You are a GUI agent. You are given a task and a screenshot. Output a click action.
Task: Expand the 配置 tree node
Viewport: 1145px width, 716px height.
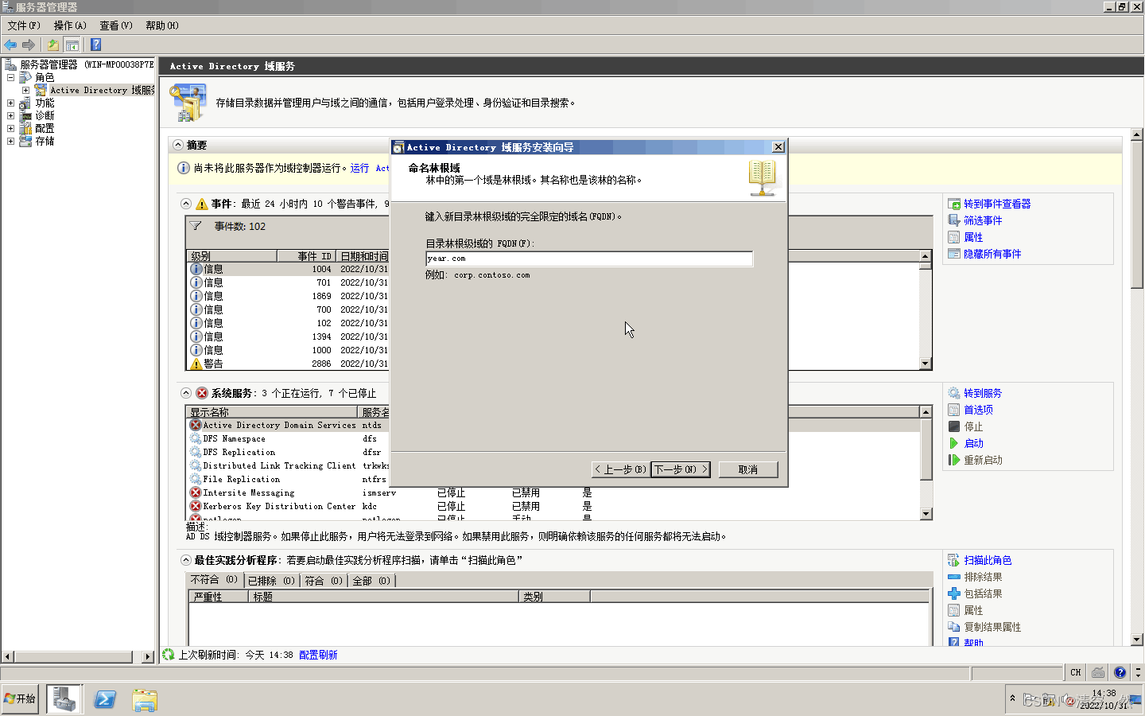10,128
